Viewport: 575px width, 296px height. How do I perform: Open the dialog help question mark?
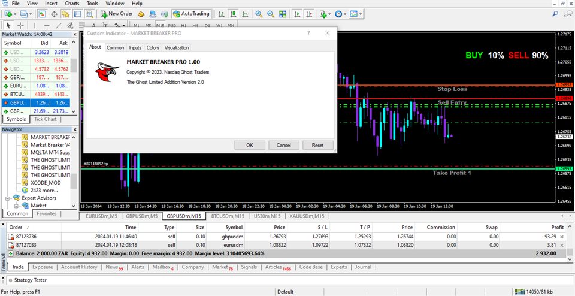[309, 33]
